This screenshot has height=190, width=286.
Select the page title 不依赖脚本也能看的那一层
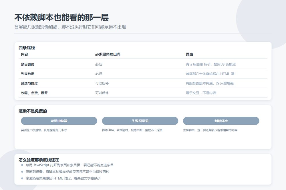(x=62, y=17)
